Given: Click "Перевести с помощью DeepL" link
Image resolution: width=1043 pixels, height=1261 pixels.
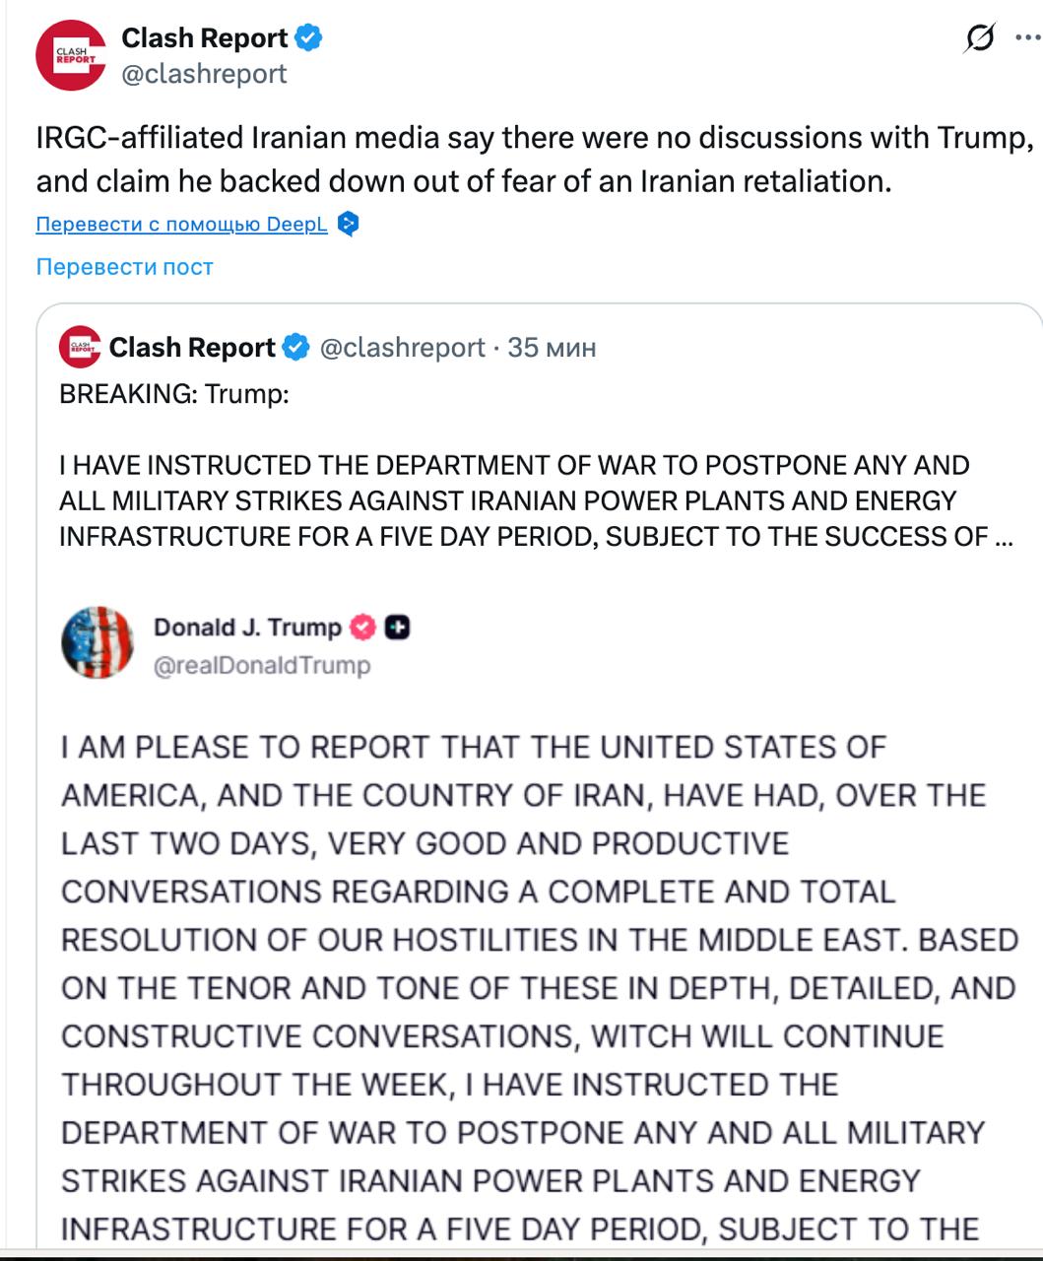Looking at the screenshot, I should click(x=181, y=225).
